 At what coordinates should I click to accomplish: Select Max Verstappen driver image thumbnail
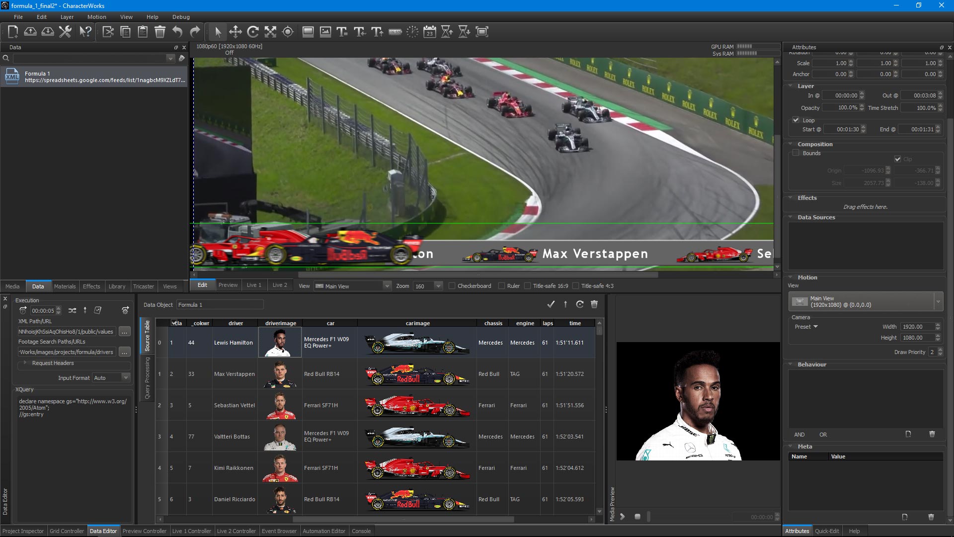pos(280,374)
